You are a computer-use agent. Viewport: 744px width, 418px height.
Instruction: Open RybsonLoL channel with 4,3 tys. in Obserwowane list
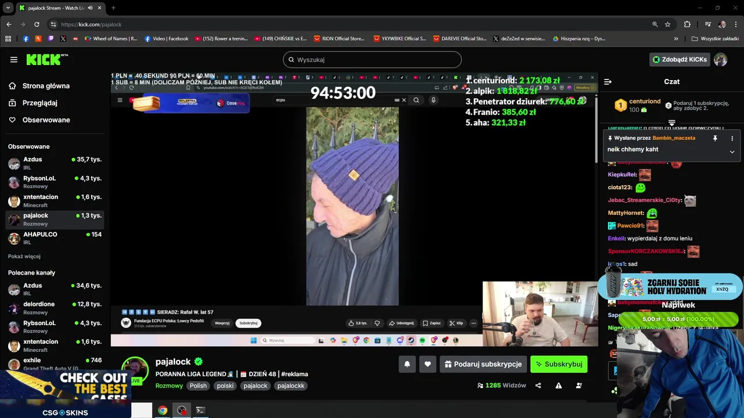(55, 182)
